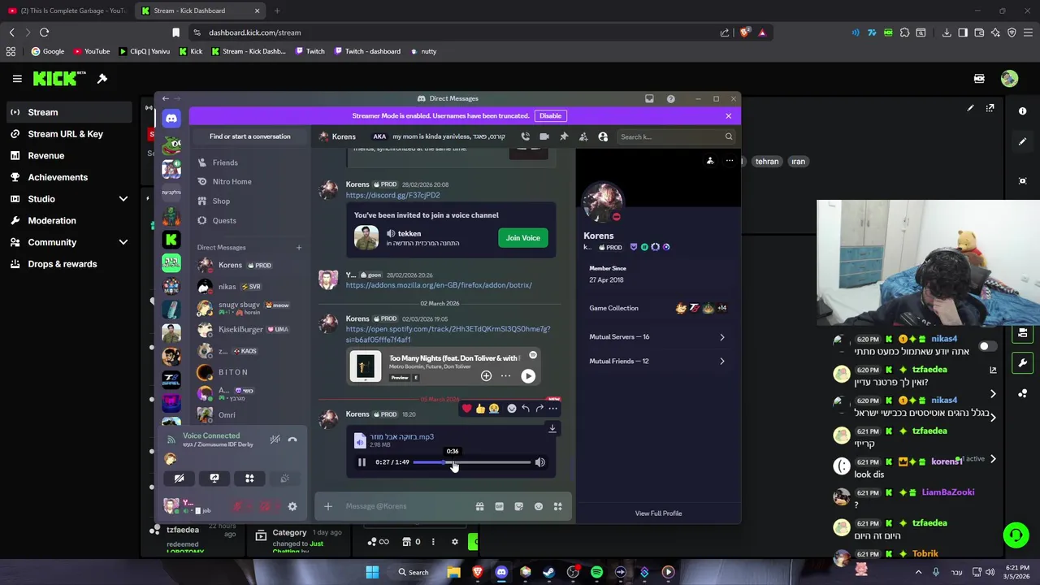This screenshot has height=585, width=1040.
Task: Open the addons.mozilla.org botrix link
Action: click(439, 285)
